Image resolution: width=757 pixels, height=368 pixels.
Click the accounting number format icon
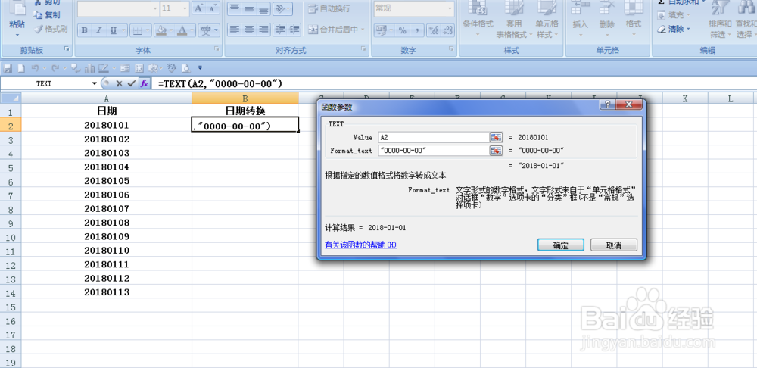[x=381, y=30]
